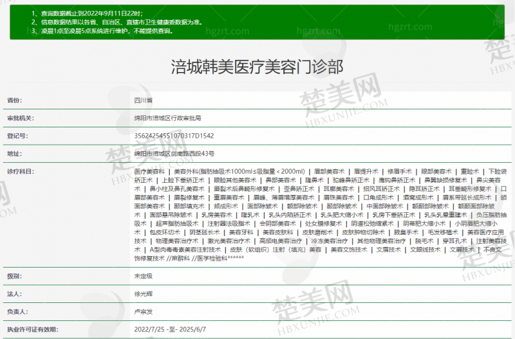
Task: Click the person in charge 卢宗发
Action: click(144, 311)
